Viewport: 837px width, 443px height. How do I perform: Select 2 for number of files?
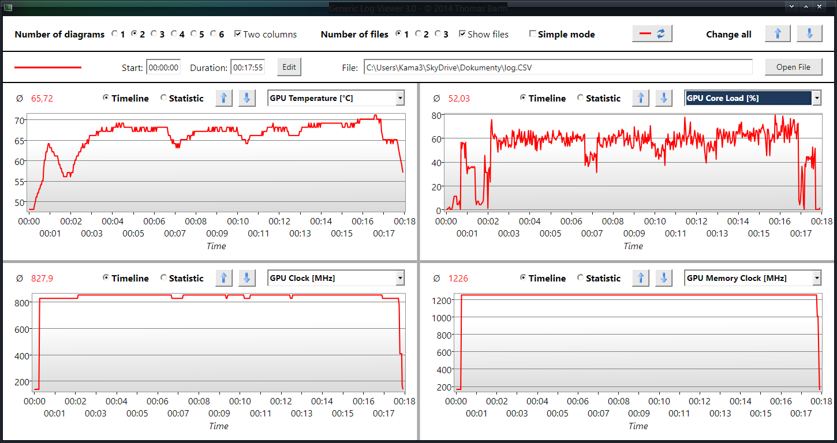[418, 34]
